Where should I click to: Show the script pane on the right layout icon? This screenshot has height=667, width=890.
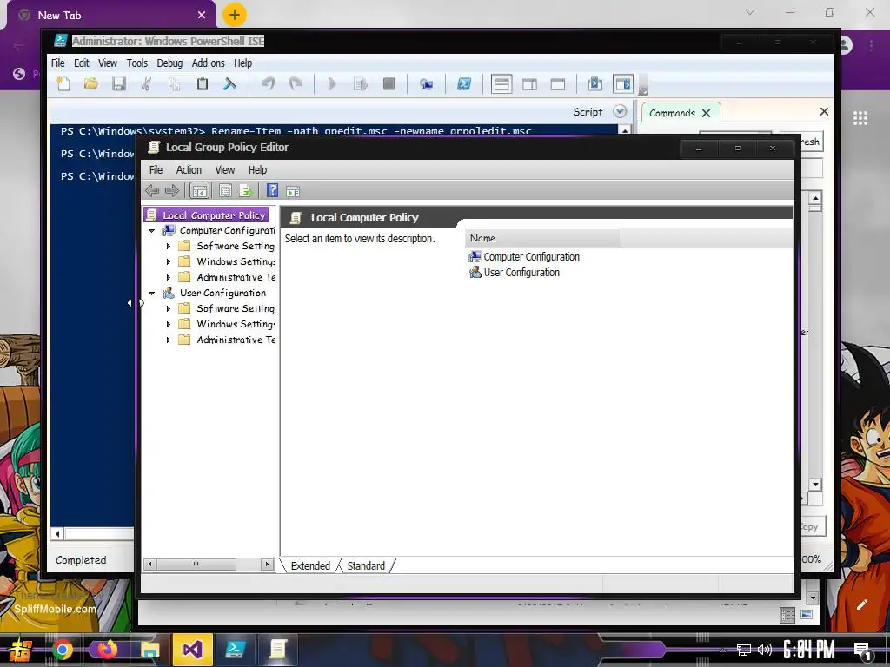coord(529,84)
